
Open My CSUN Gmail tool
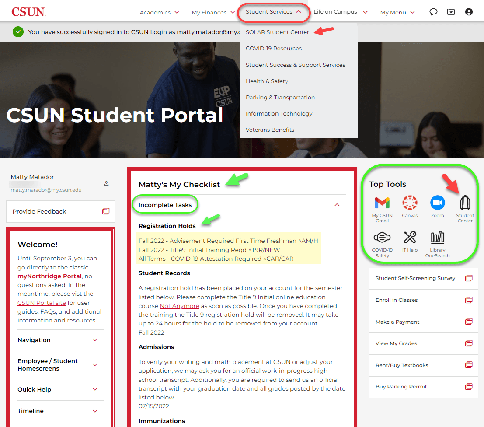click(382, 203)
